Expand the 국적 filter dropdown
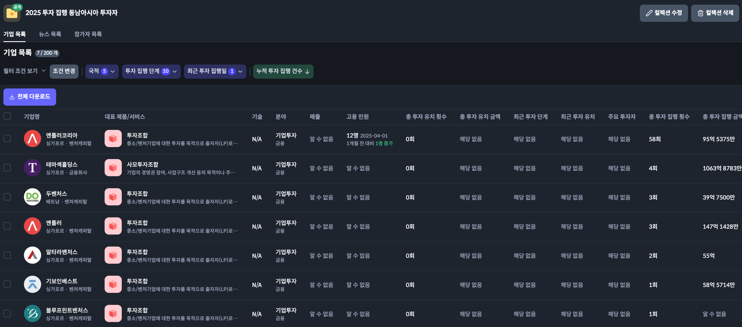 pos(102,71)
